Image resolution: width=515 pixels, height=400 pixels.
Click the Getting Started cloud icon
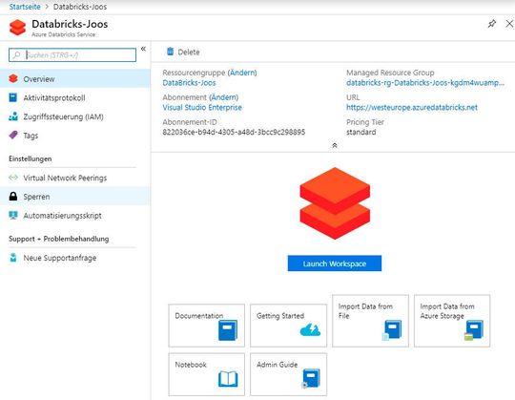[x=310, y=329]
